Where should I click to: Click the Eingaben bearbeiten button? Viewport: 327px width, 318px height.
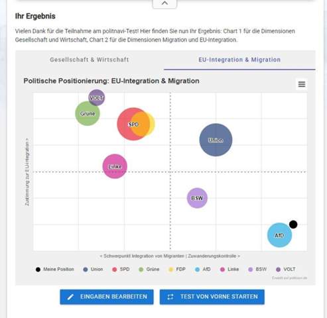click(107, 297)
